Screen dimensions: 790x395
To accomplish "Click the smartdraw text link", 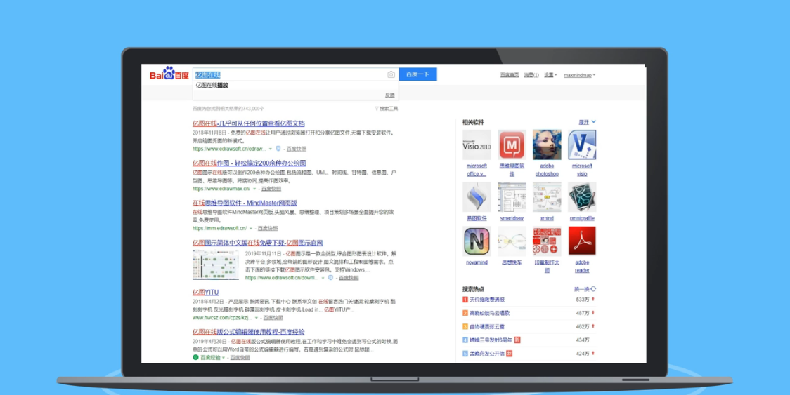I will pos(512,218).
